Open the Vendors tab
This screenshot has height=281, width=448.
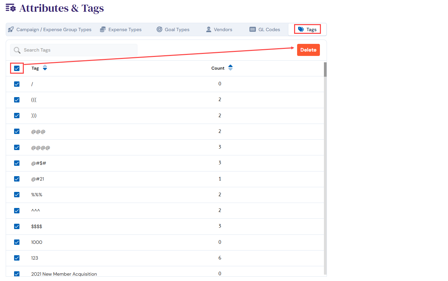pyautogui.click(x=219, y=29)
